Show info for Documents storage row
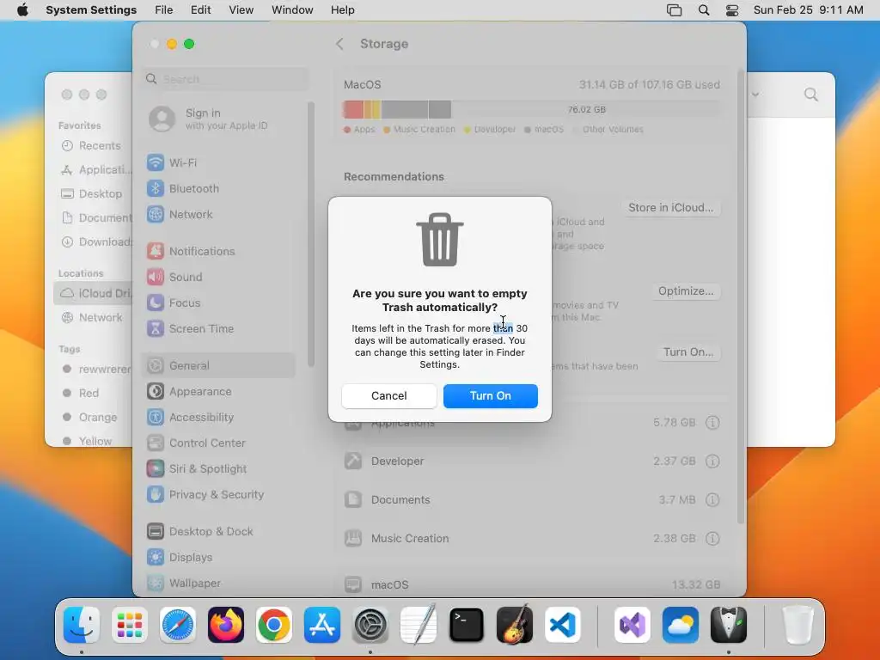This screenshot has width=880, height=660. click(712, 499)
